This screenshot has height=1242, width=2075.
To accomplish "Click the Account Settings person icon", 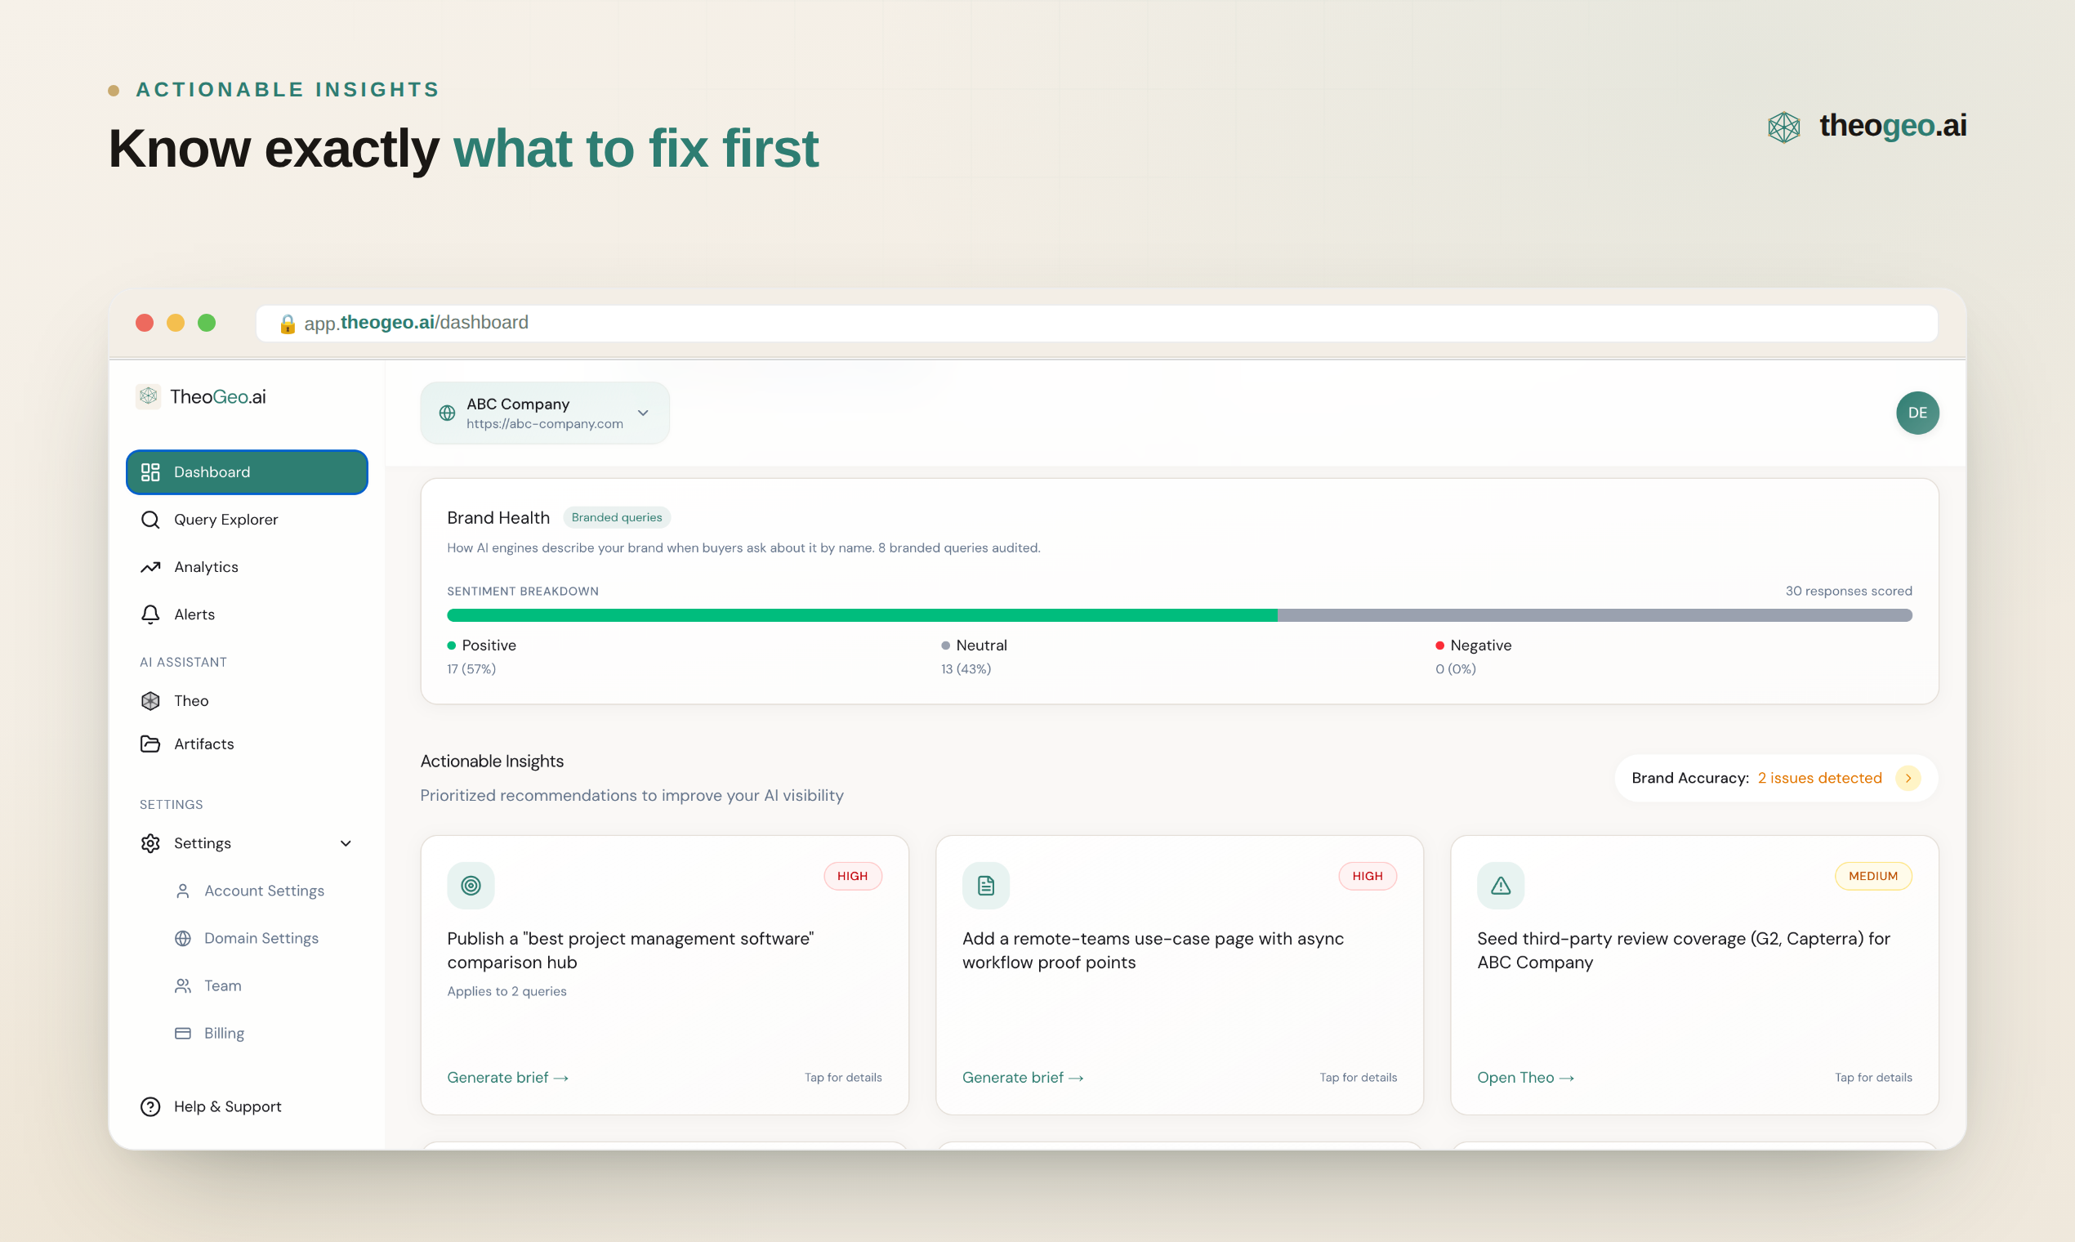I will (182, 891).
